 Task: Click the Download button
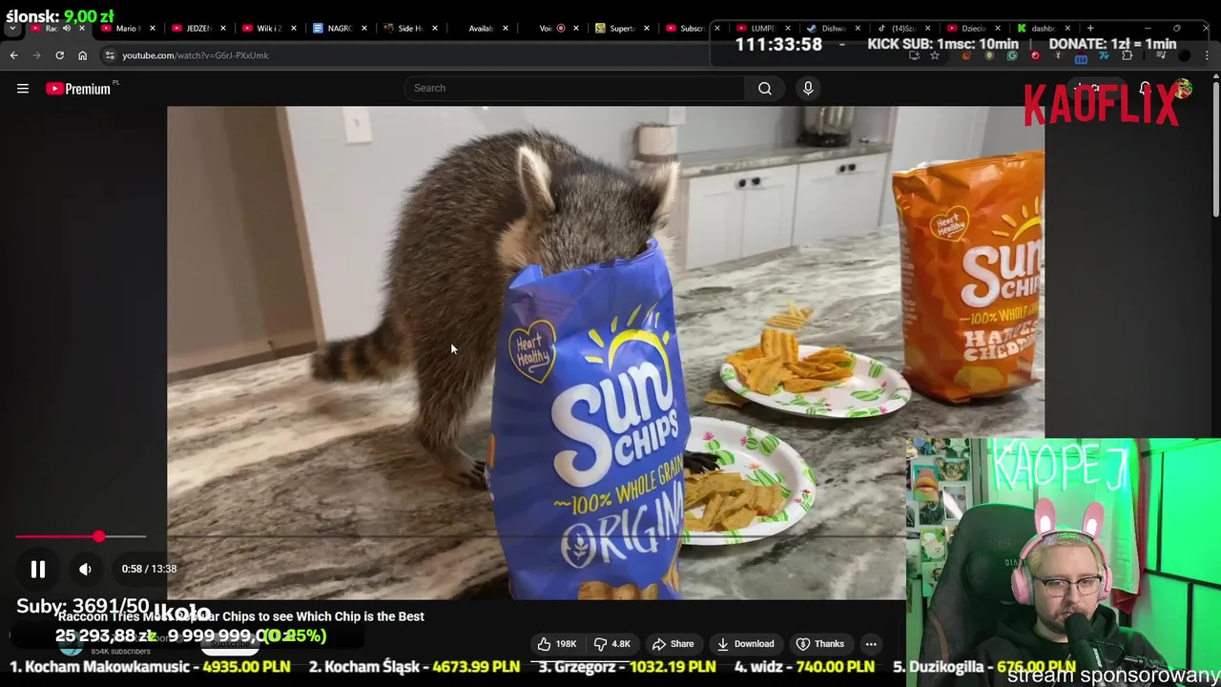pyautogui.click(x=745, y=644)
